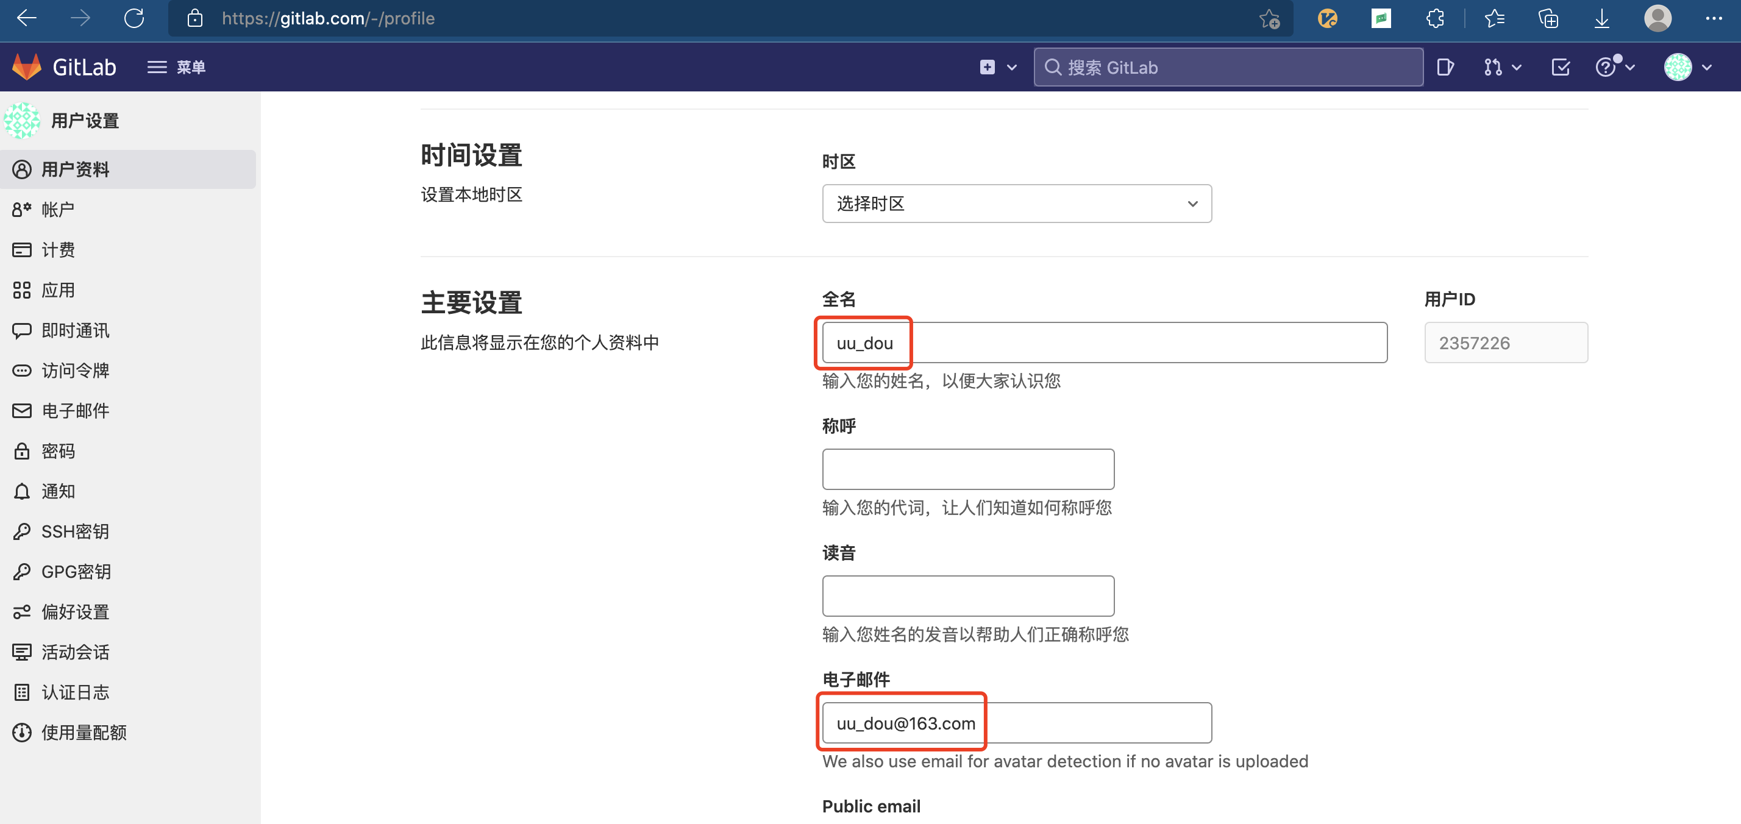Open 认证日志 in the sidebar

129,692
